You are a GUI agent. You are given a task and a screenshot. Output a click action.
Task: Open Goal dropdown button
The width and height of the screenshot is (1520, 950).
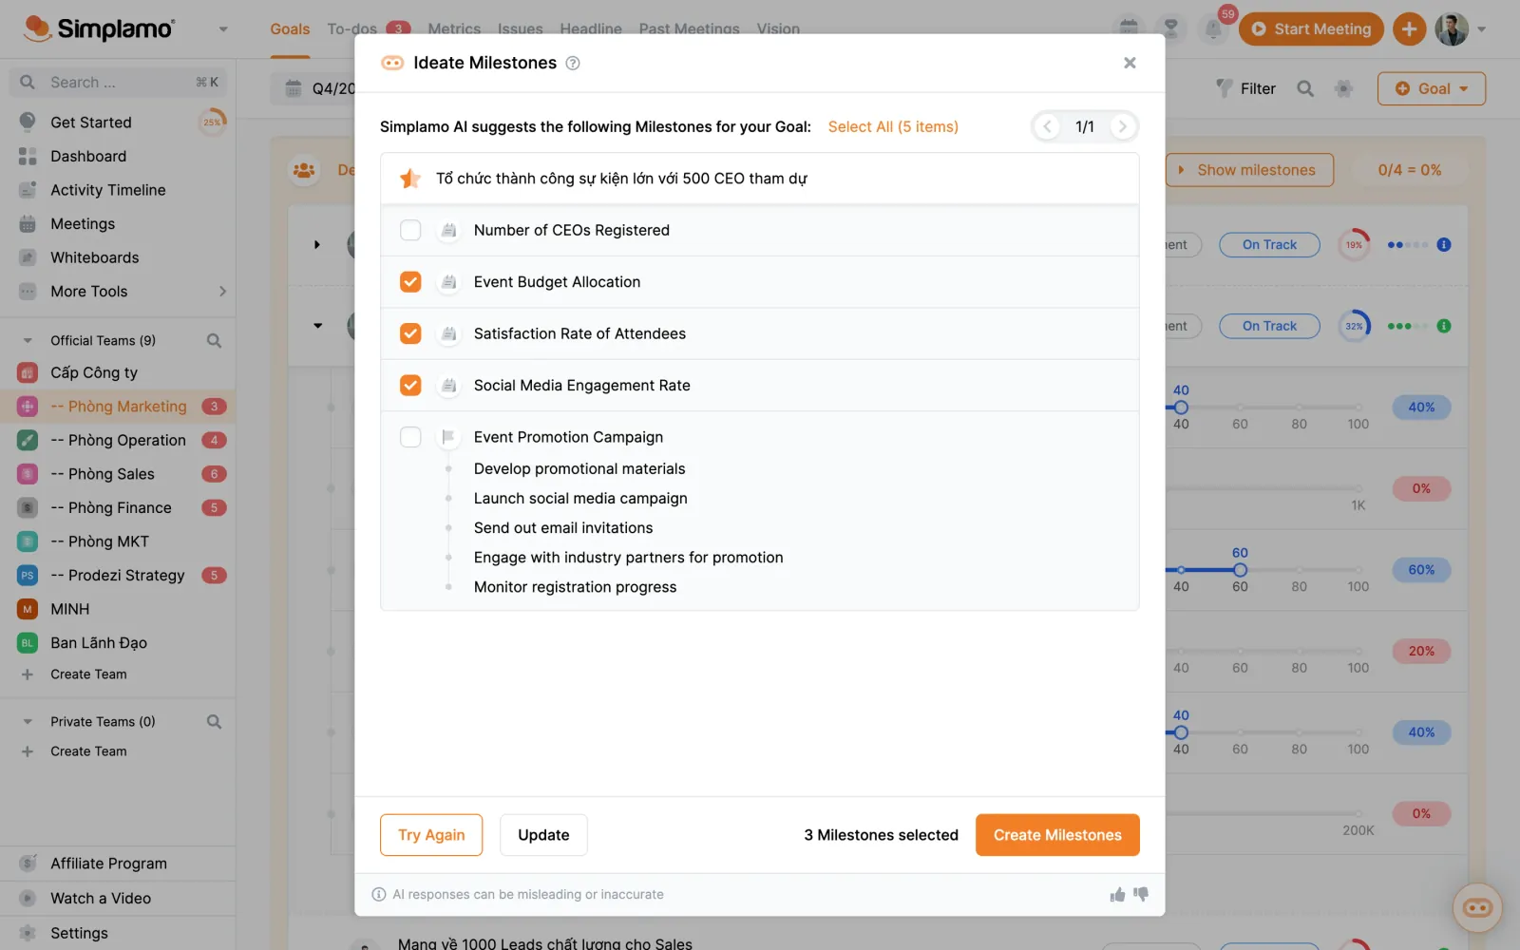click(1431, 88)
